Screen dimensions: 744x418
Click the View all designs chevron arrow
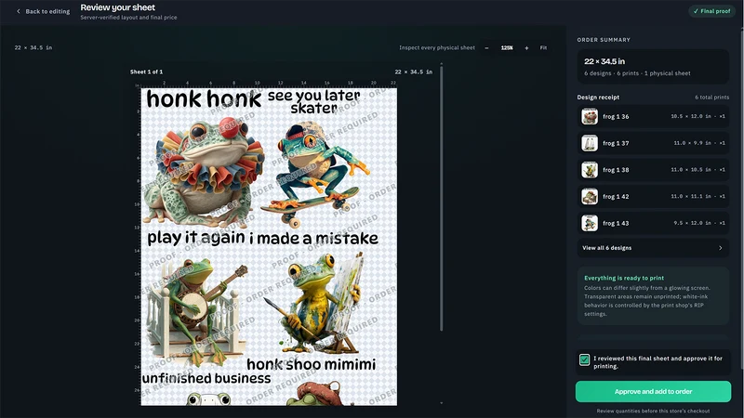click(720, 248)
